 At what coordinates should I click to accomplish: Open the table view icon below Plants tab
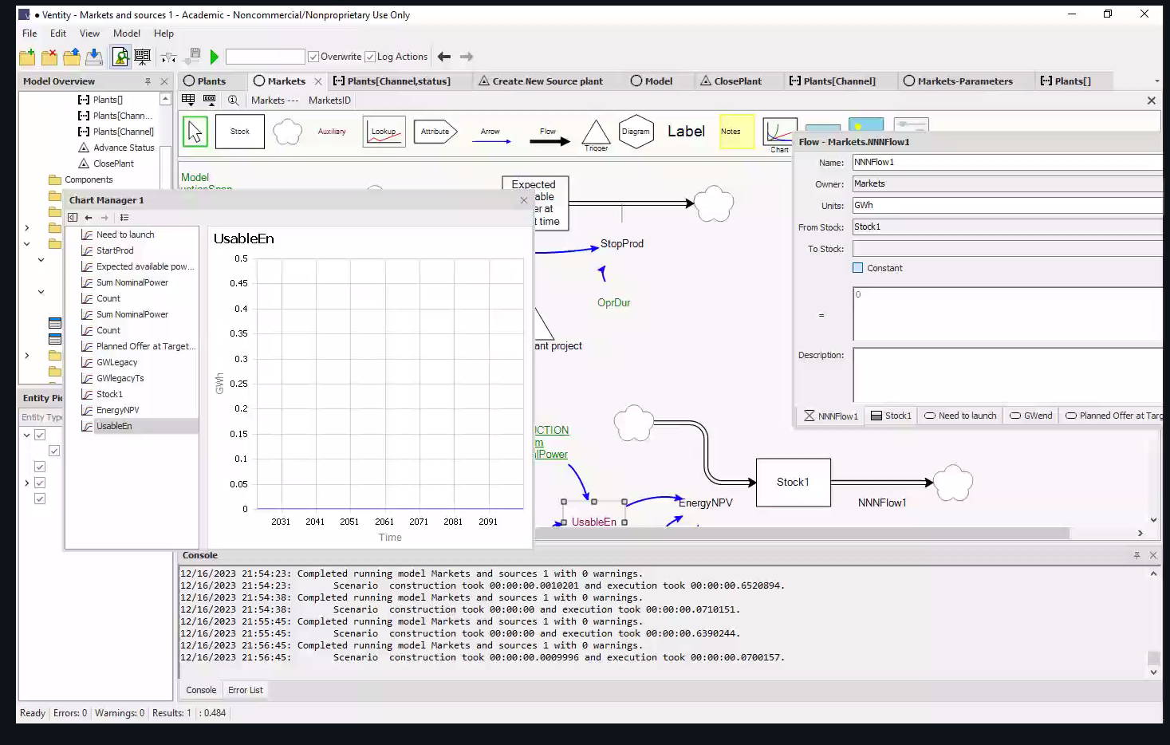[188, 100]
